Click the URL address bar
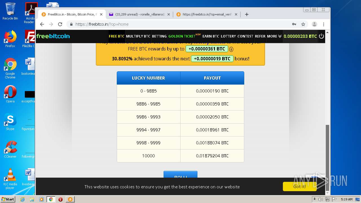361x203 pixels. click(180, 24)
